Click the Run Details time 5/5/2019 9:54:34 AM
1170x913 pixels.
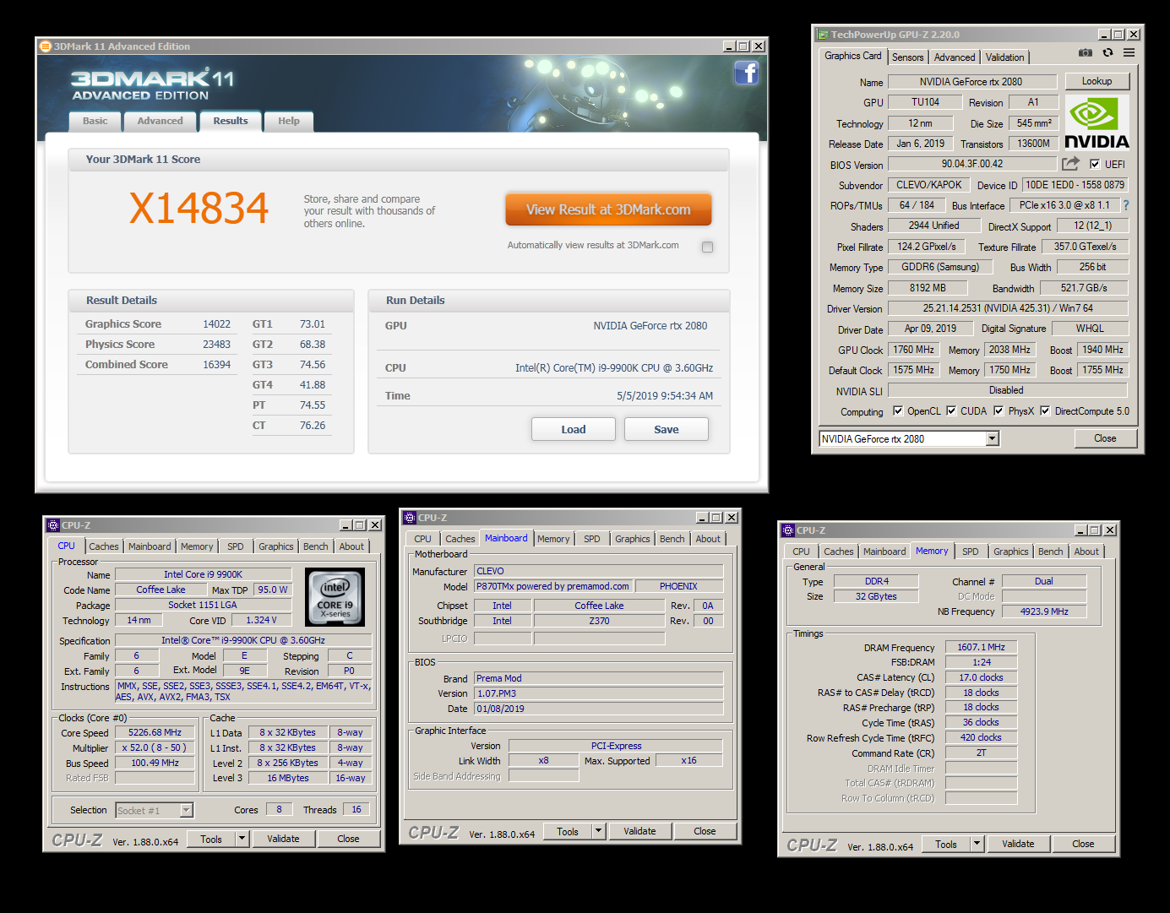point(665,396)
